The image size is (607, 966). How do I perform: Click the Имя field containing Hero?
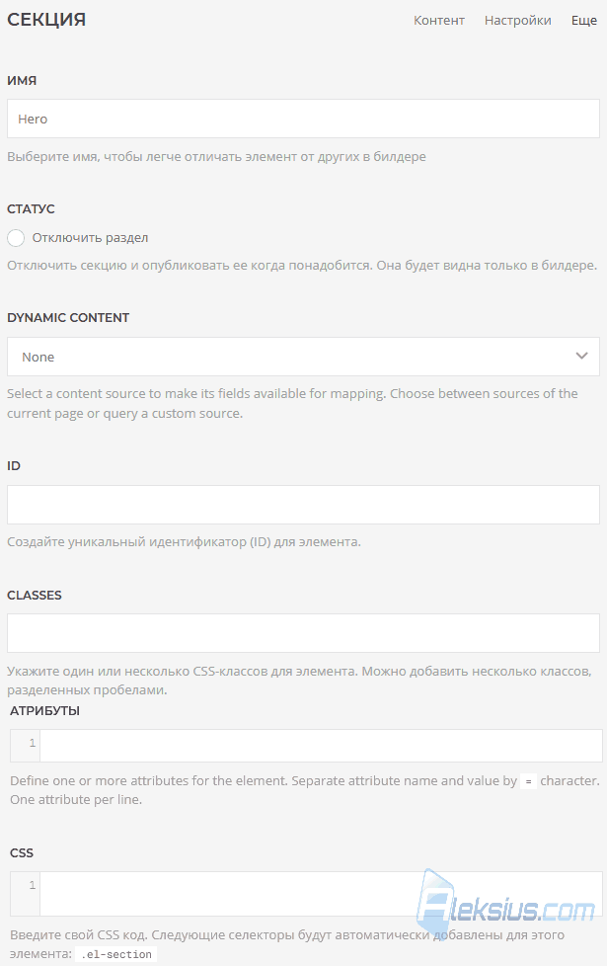[x=303, y=119]
